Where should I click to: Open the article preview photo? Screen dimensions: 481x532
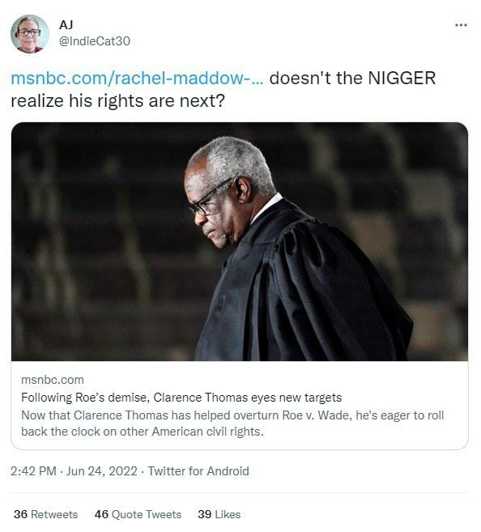[x=240, y=241]
